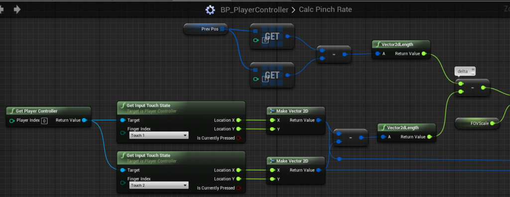
Task: Click the forward navigation arrow
Action: pos(17,9)
